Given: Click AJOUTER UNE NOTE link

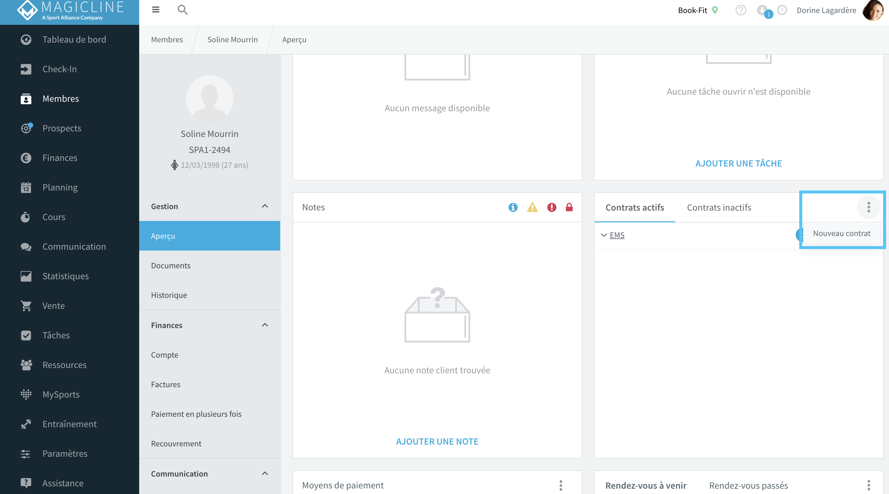Looking at the screenshot, I should coord(437,441).
